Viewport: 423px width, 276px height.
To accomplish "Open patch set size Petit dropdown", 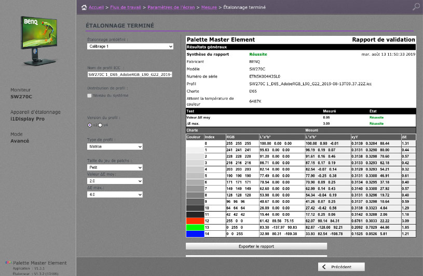I will (x=115, y=167).
